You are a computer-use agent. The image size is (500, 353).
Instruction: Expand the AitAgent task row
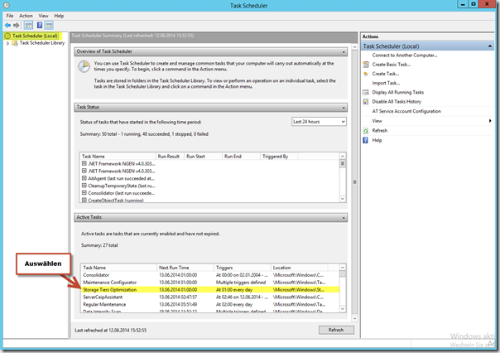pos(84,178)
